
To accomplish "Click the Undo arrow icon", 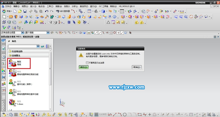I will pos(47,11).
